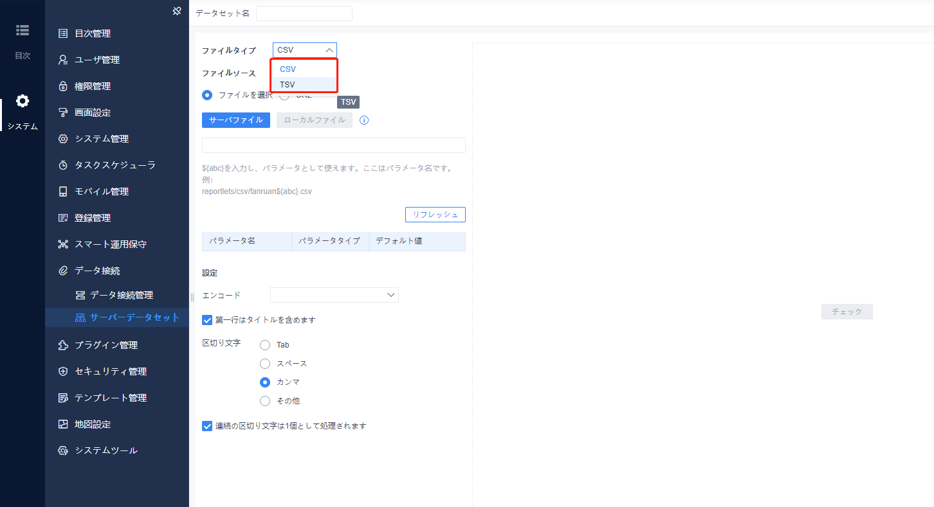Click the プラグイン管理 plugin icon
The height and width of the screenshot is (507, 934).
63,344
